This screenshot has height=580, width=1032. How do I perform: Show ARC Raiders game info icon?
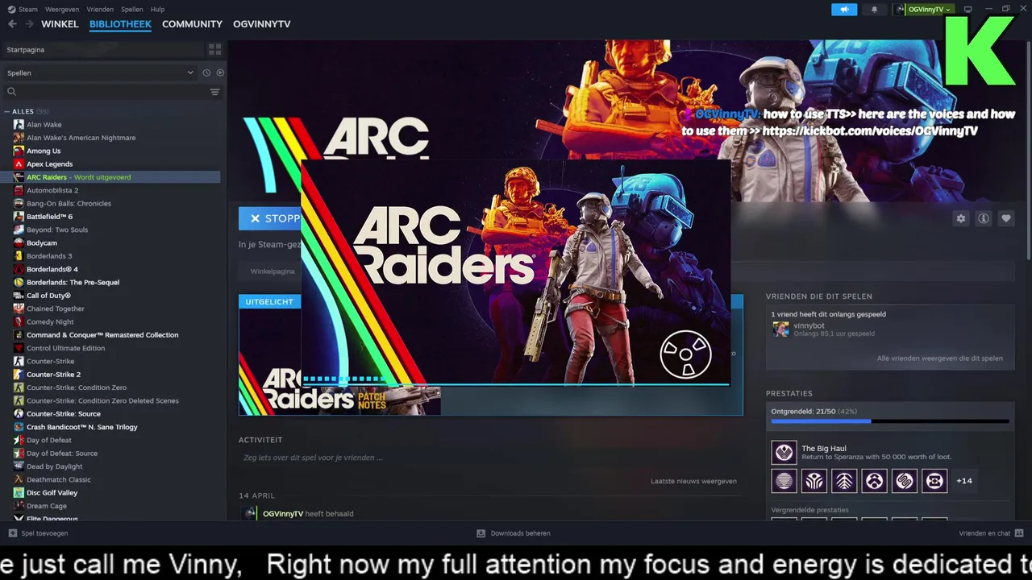click(x=984, y=218)
